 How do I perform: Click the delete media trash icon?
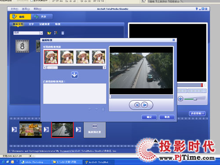click(62, 33)
